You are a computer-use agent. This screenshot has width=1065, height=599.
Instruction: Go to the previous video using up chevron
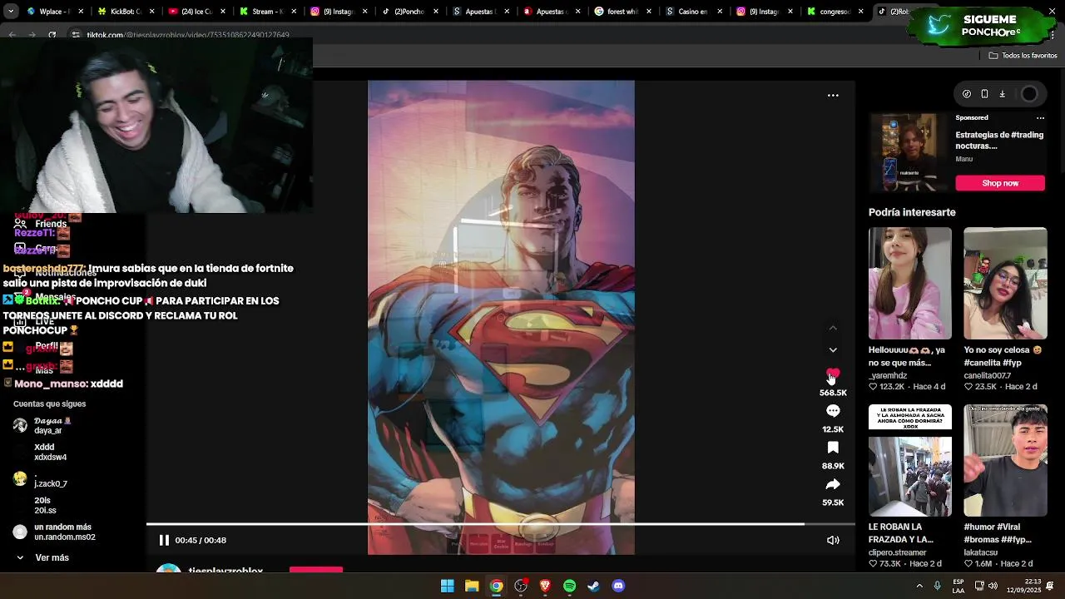click(x=833, y=329)
